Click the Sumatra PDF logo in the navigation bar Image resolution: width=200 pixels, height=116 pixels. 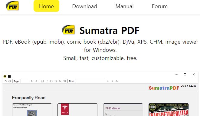[x=12, y=6]
